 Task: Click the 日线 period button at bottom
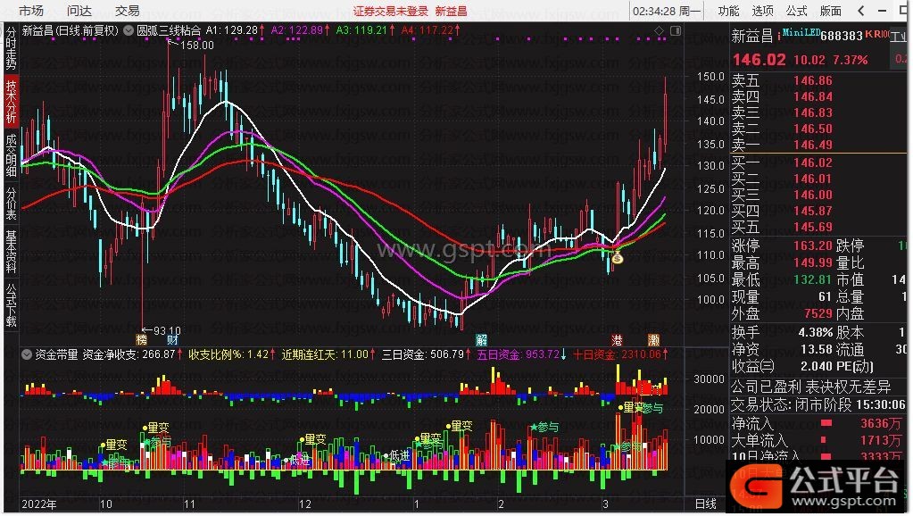pos(706,504)
